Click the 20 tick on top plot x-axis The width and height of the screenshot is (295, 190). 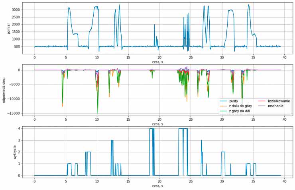pos(159,57)
